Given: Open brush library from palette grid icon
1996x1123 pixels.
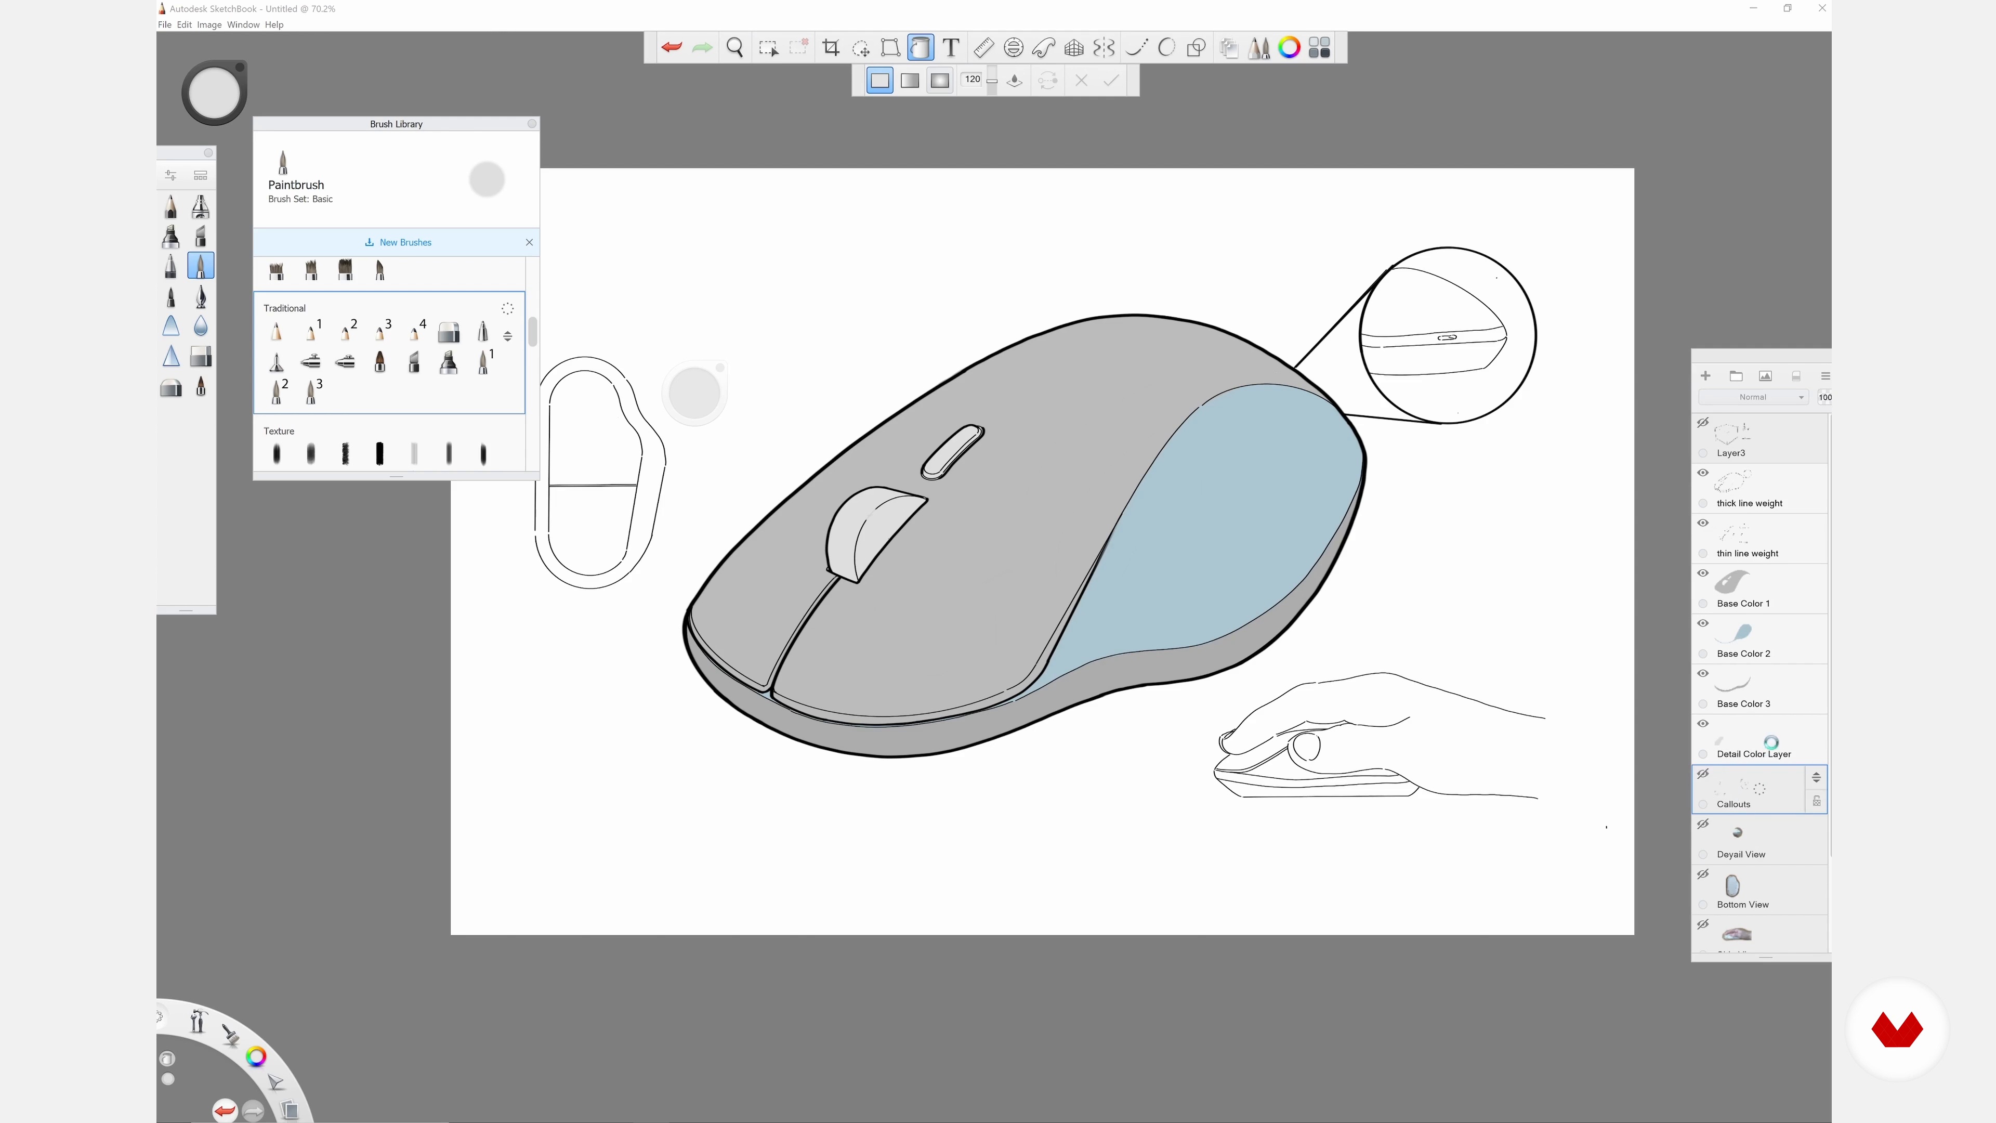Looking at the screenshot, I should click(201, 175).
